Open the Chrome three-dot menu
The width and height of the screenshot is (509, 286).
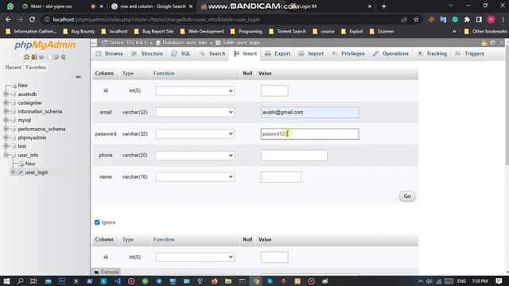pos(503,20)
